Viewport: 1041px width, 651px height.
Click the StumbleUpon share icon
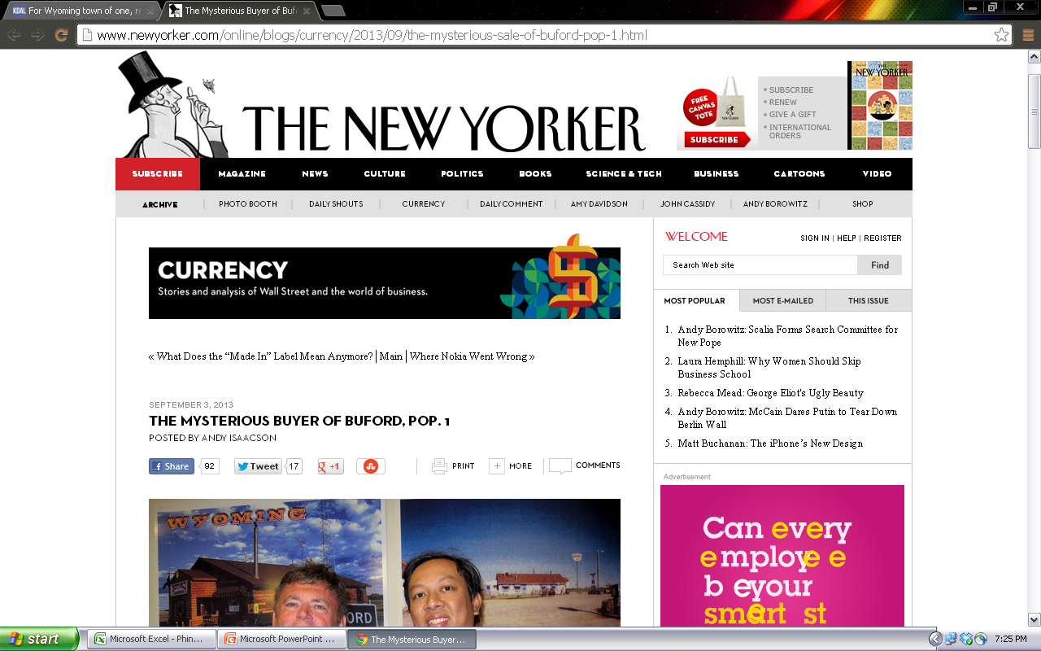click(x=371, y=466)
